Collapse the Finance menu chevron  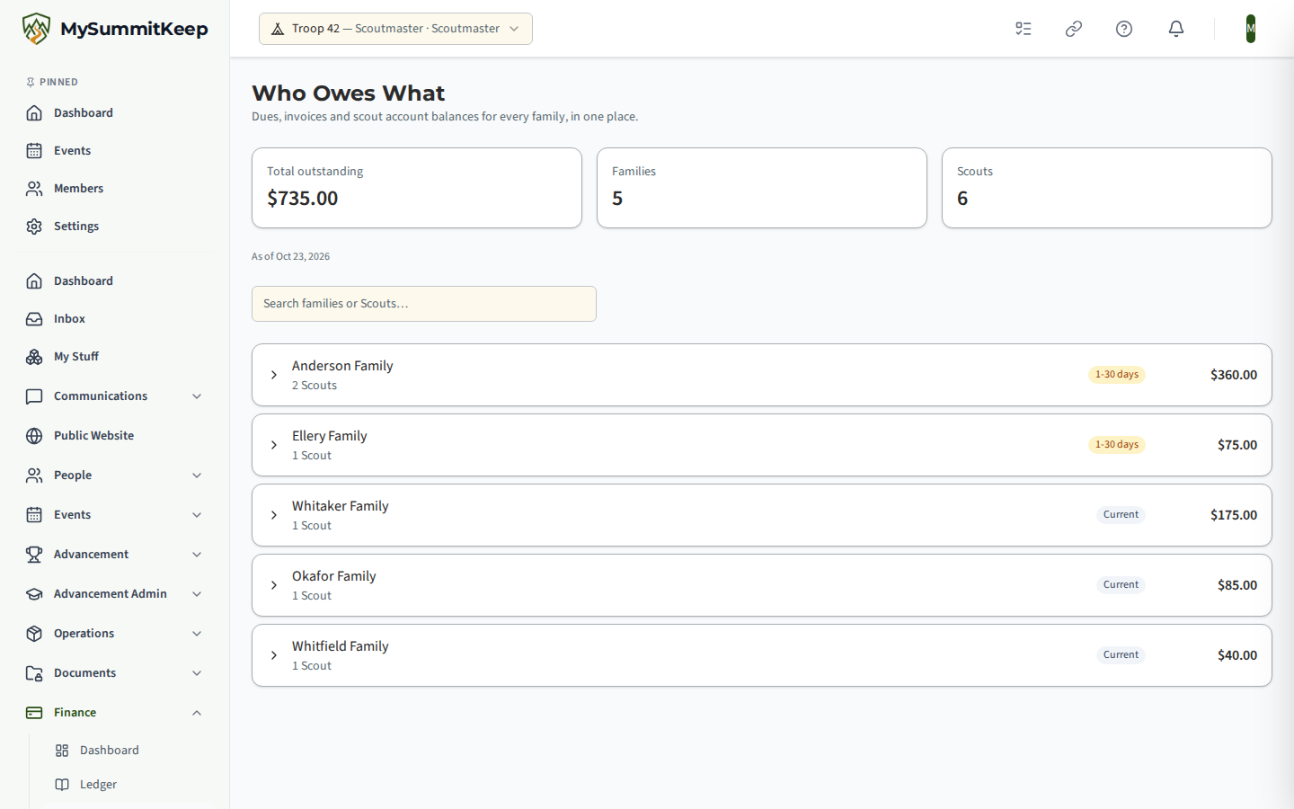click(x=197, y=713)
